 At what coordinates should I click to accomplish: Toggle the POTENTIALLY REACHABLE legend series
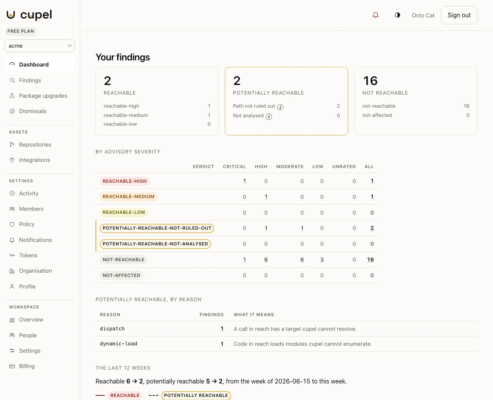pos(190,395)
